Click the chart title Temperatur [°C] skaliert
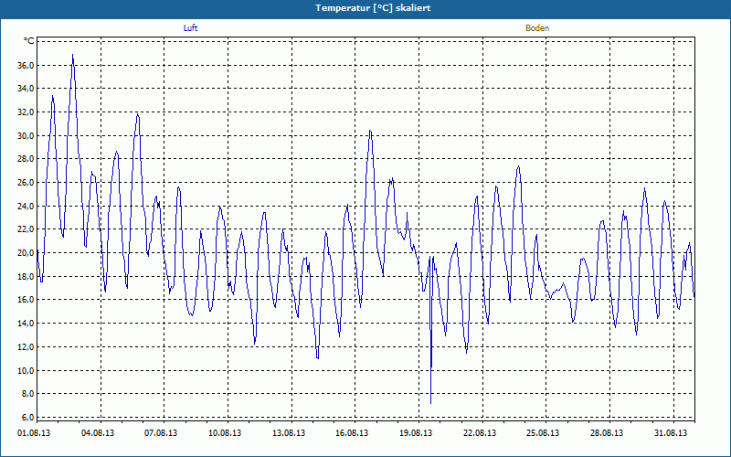Viewport: 731px width, 457px height. (373, 8)
